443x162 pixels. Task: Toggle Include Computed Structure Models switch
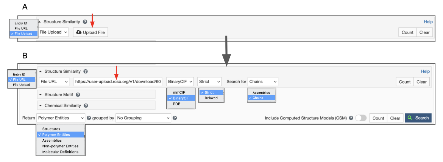click(361, 118)
